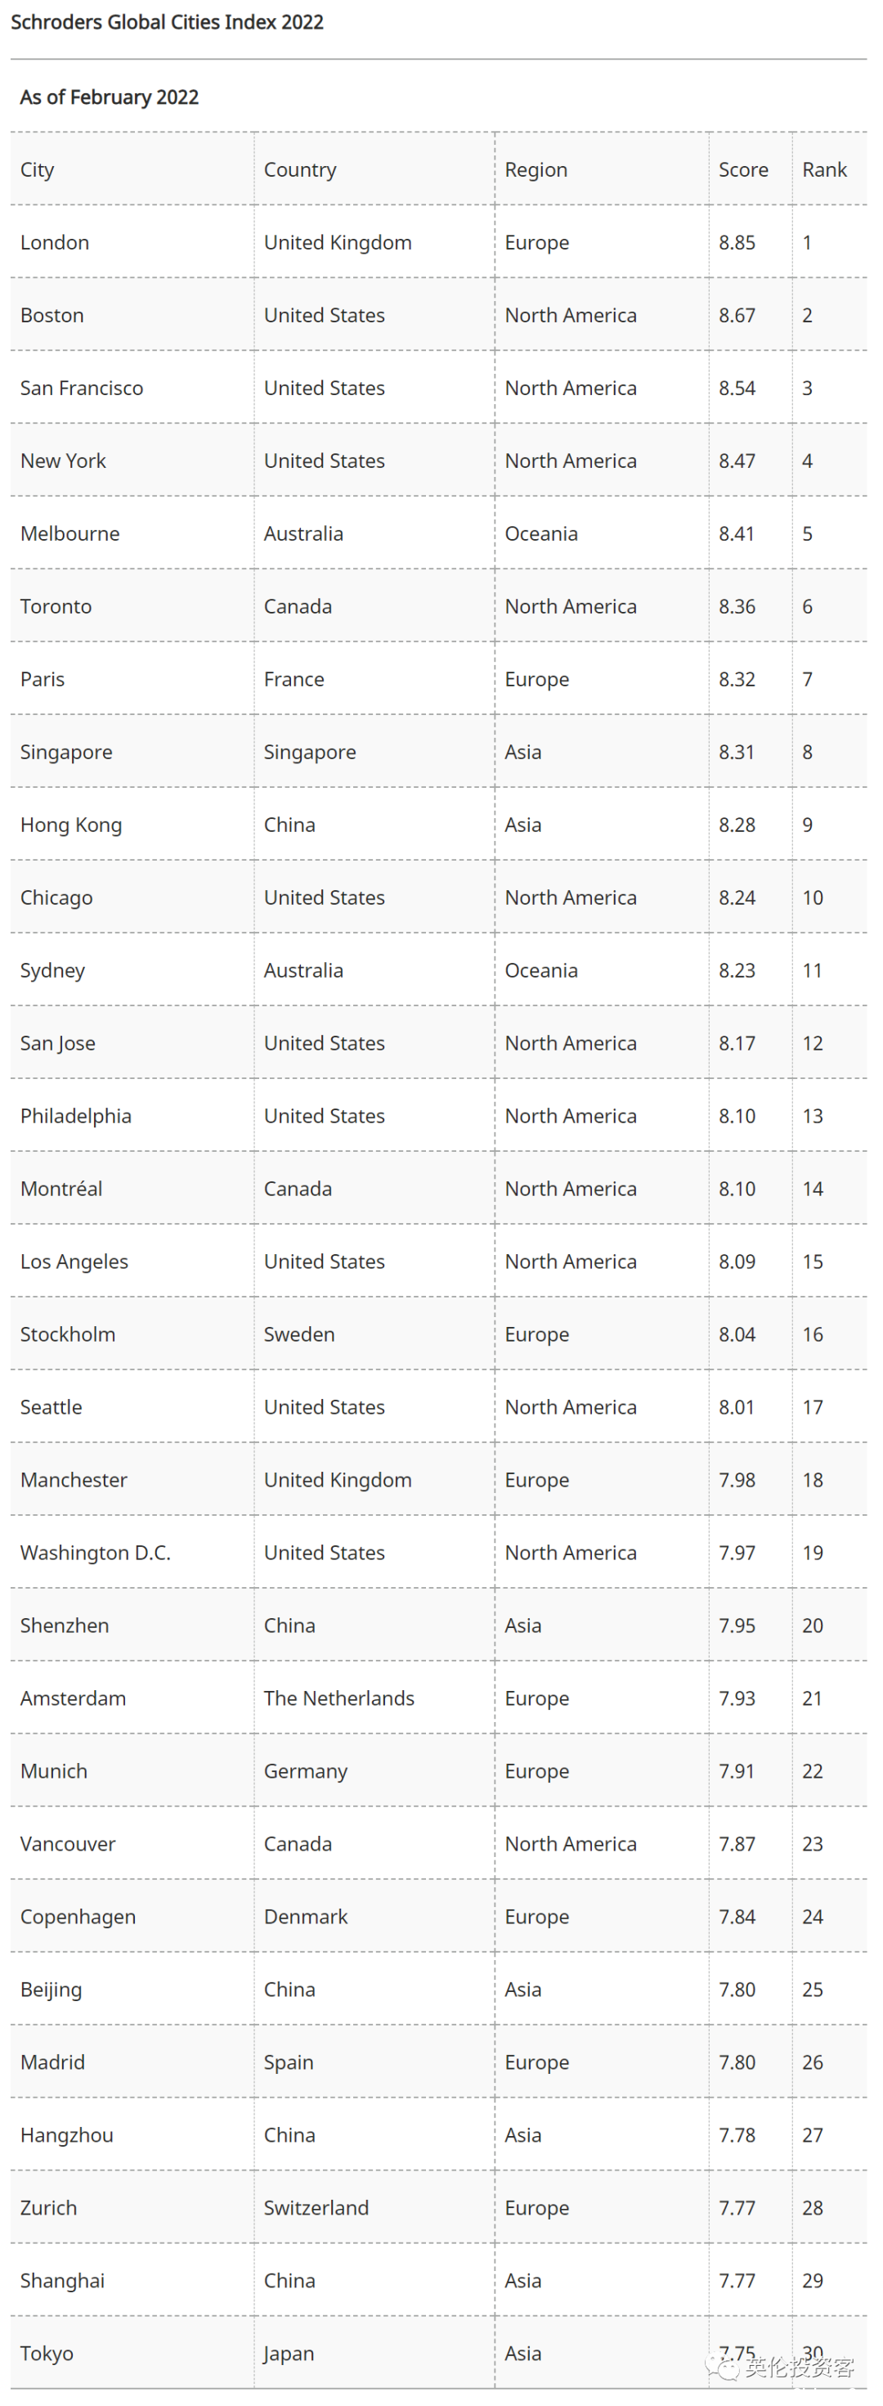Click the Score column header

743,169
